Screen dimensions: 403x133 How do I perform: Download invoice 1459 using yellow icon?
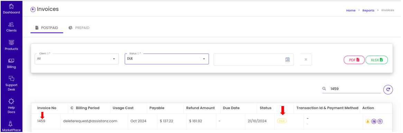tap(368, 121)
